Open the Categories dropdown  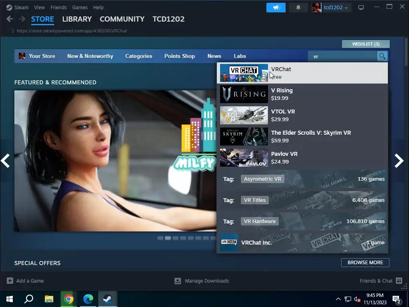click(139, 56)
